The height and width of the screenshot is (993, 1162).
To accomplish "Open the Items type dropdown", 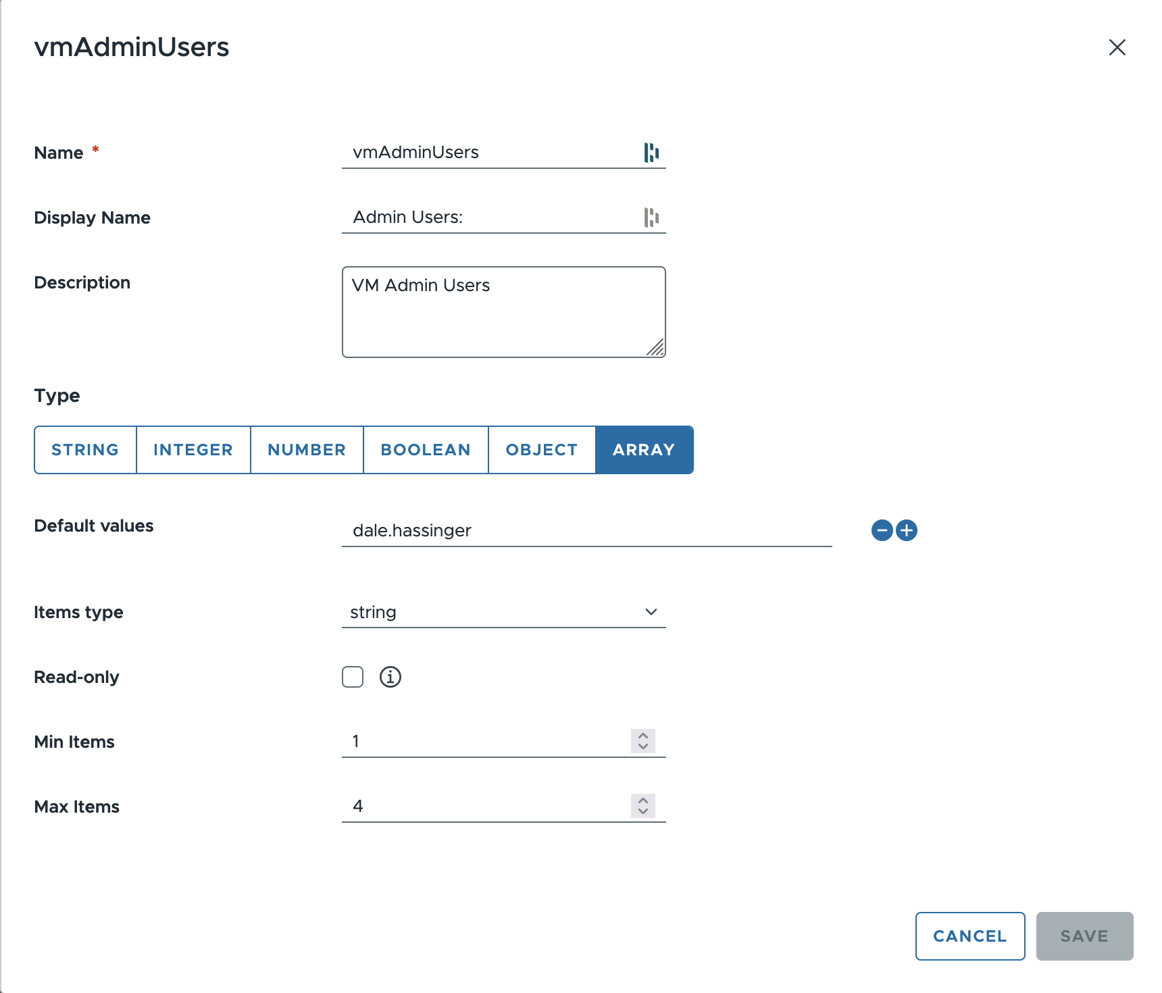I will tap(503, 612).
